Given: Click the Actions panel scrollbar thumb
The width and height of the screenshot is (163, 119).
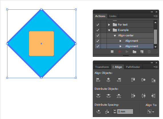Looking at the screenshot, I should (x=155, y=37).
